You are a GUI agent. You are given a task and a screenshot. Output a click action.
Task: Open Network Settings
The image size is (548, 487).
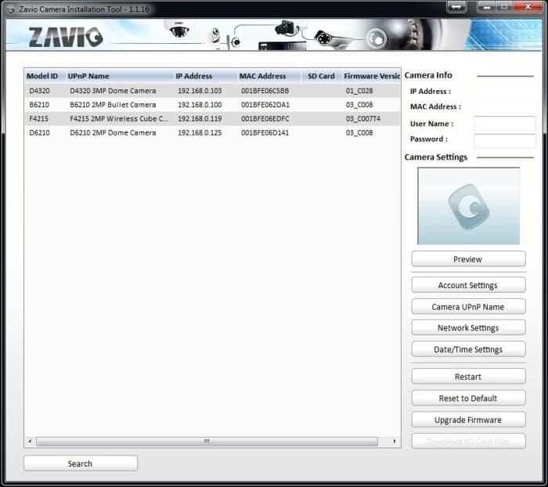468,327
